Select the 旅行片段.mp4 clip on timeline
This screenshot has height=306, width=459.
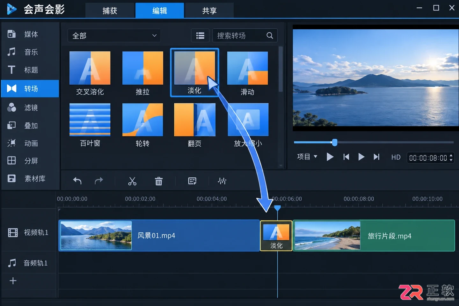pos(374,236)
